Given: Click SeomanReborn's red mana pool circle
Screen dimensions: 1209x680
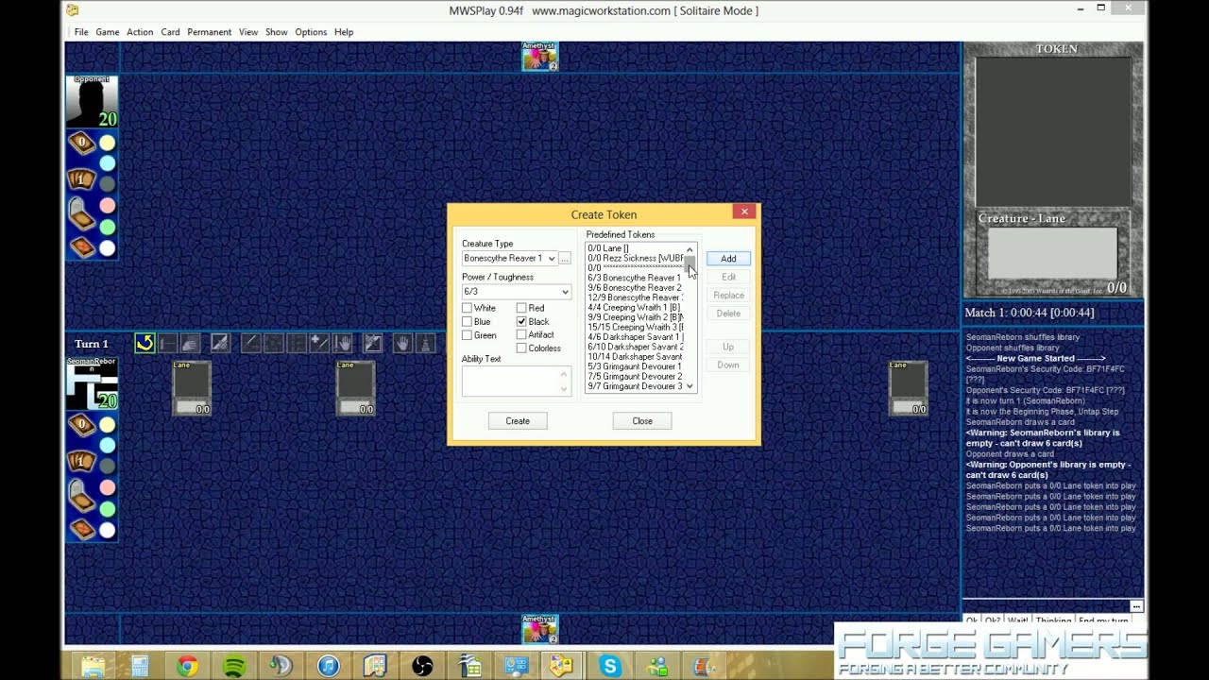Looking at the screenshot, I should [x=108, y=487].
